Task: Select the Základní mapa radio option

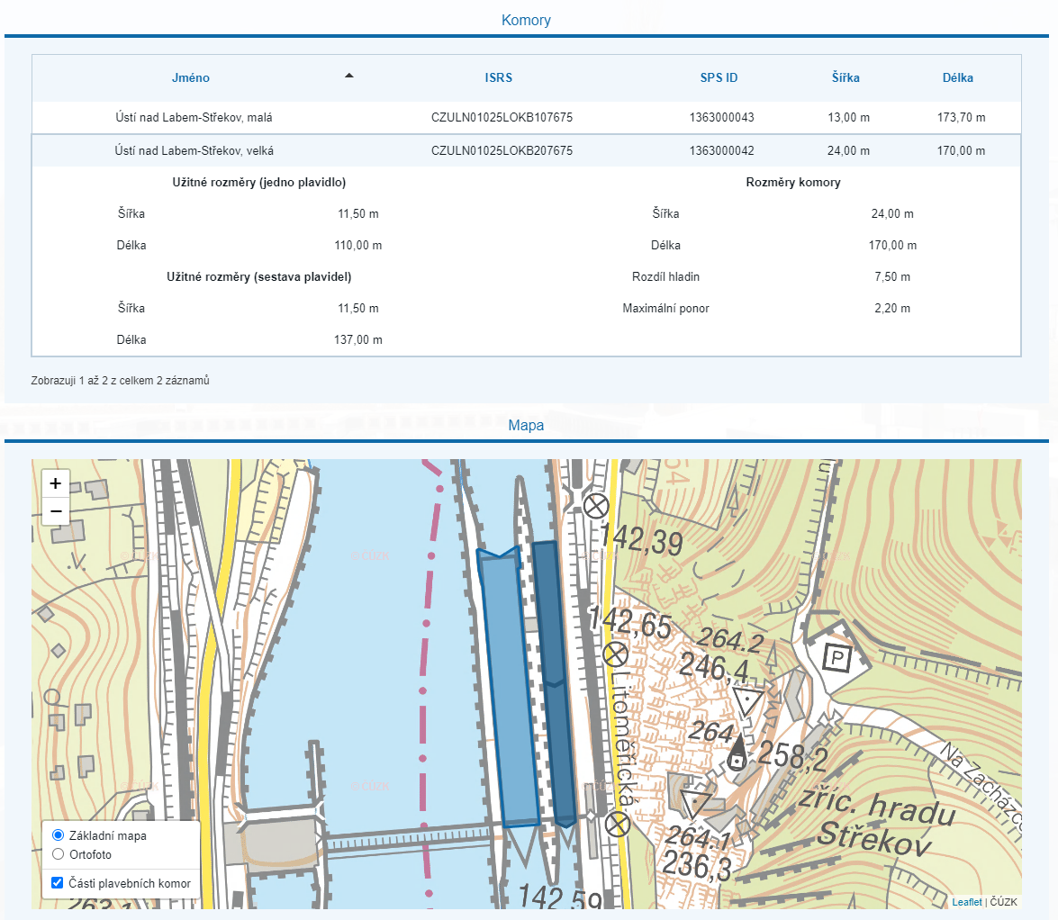Action: [59, 835]
